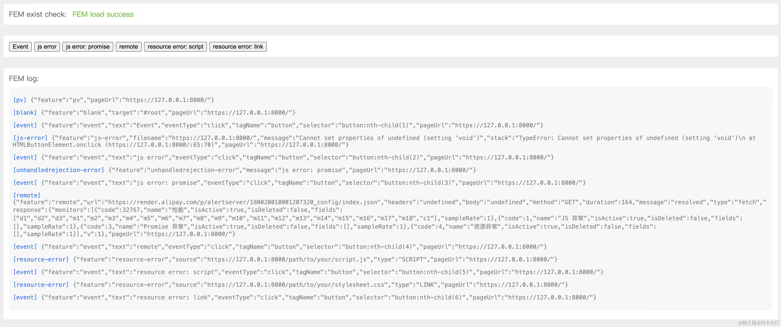Click the [resource-error] tag for stylesheet.css

click(x=41, y=285)
